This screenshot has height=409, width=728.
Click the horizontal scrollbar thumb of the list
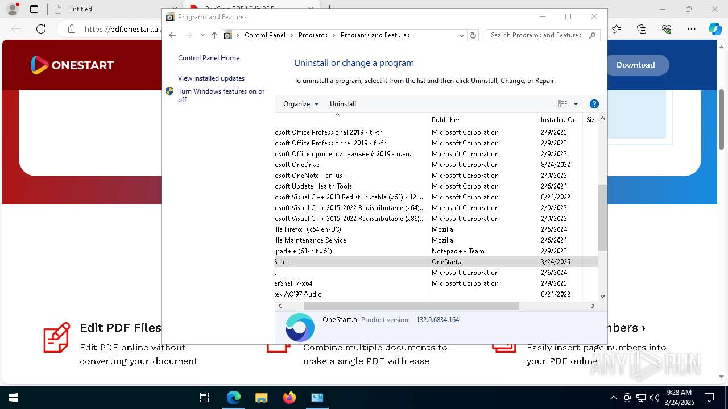coord(412,306)
